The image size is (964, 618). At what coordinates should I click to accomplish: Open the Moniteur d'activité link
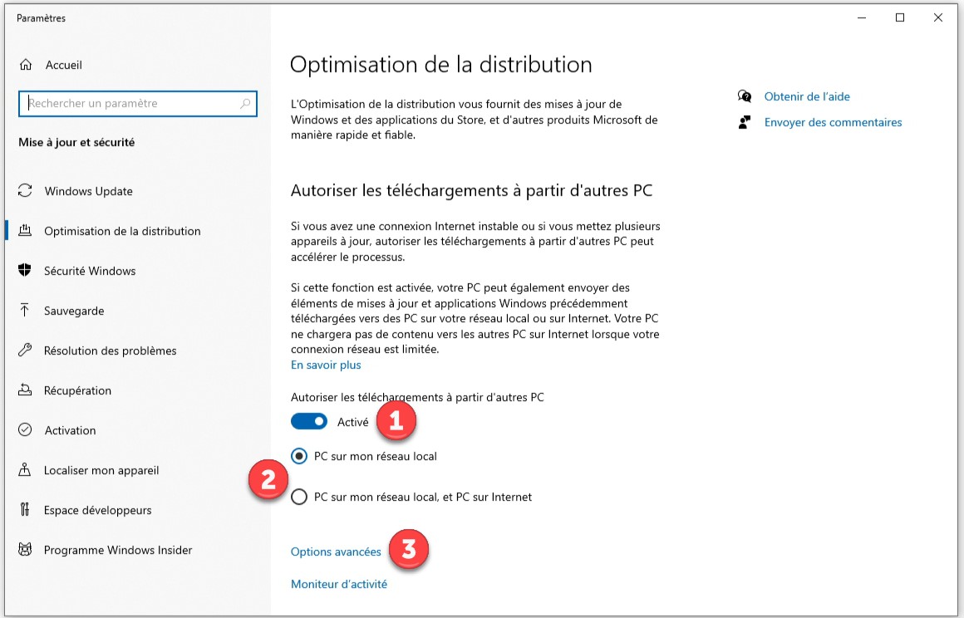(339, 584)
